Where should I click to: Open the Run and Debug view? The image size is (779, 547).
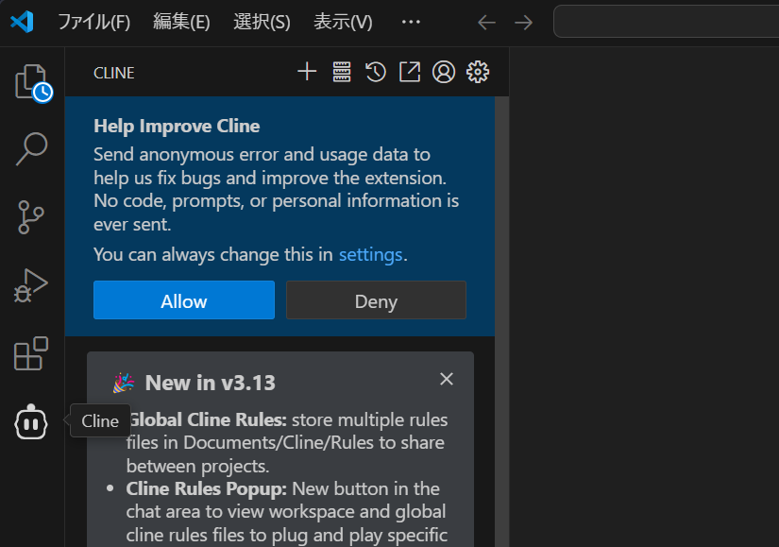coord(31,285)
